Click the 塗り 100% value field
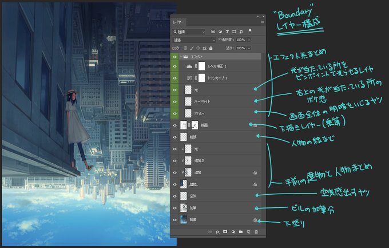Image resolution: width=389 pixels, height=248 pixels. pyautogui.click(x=241, y=48)
